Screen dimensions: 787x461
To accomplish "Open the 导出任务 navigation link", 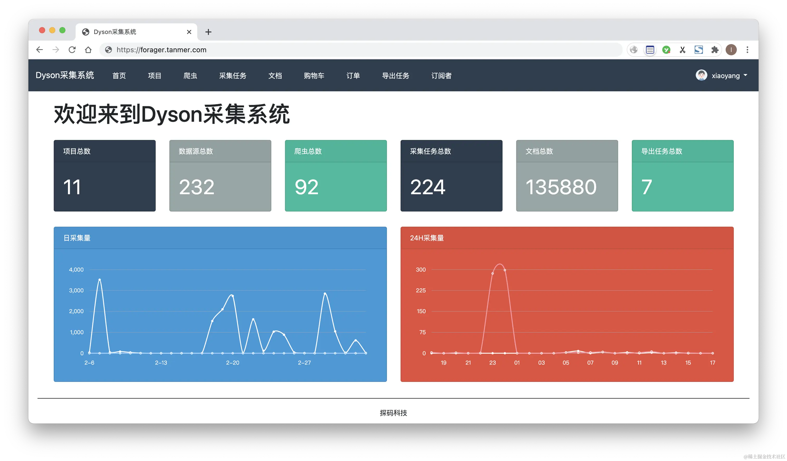I will pos(395,75).
